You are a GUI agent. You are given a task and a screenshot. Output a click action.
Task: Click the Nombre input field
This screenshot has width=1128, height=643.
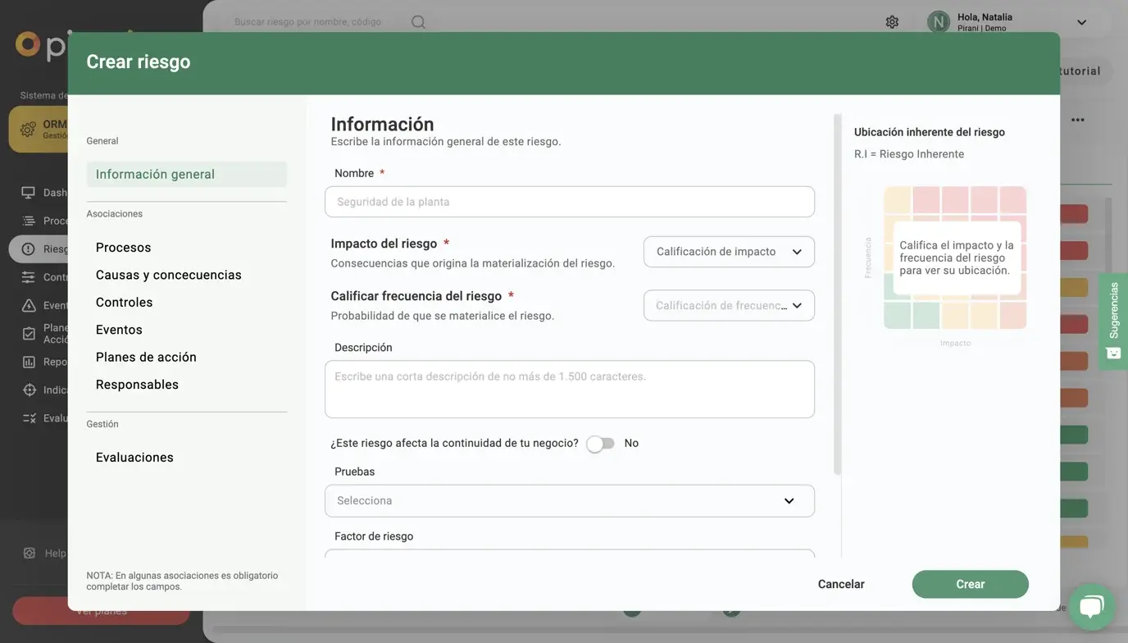click(569, 202)
